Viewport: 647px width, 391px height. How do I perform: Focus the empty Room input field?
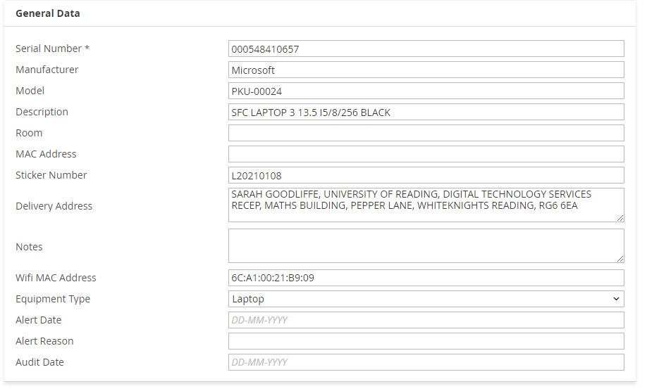click(x=426, y=133)
